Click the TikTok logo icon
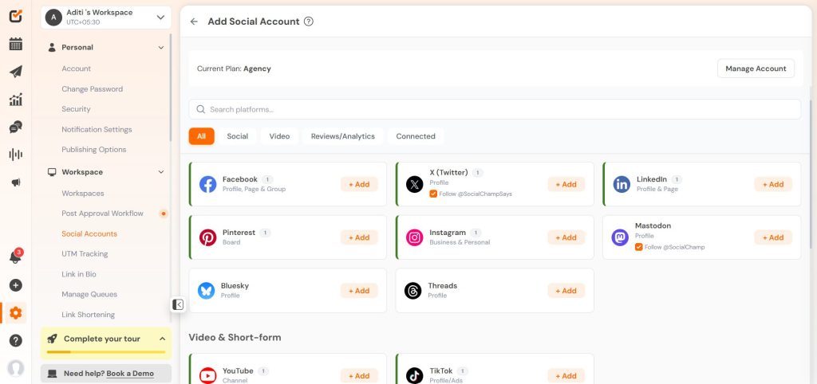 [x=414, y=375]
